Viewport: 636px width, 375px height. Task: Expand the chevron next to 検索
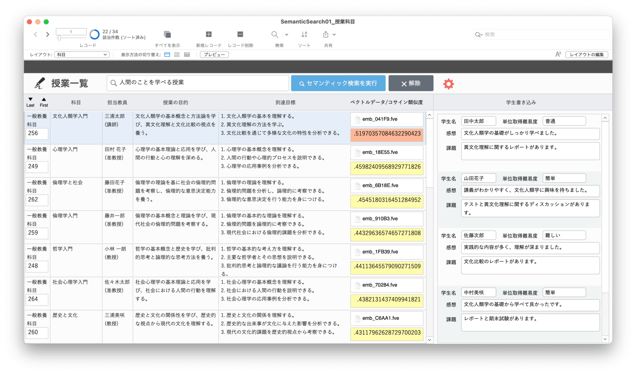point(286,34)
